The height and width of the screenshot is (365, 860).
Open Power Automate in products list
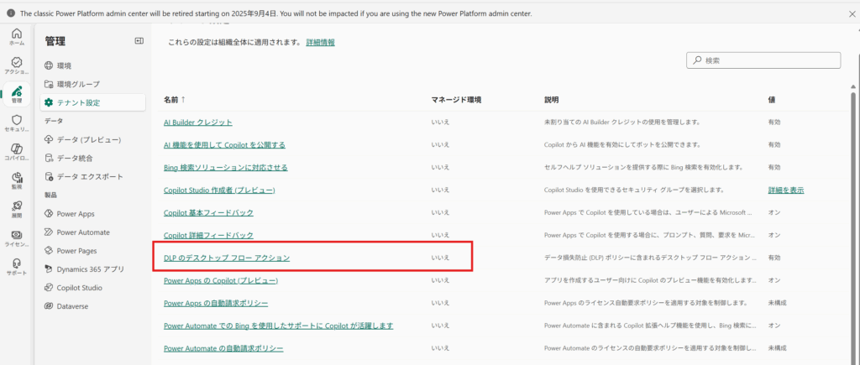click(83, 232)
